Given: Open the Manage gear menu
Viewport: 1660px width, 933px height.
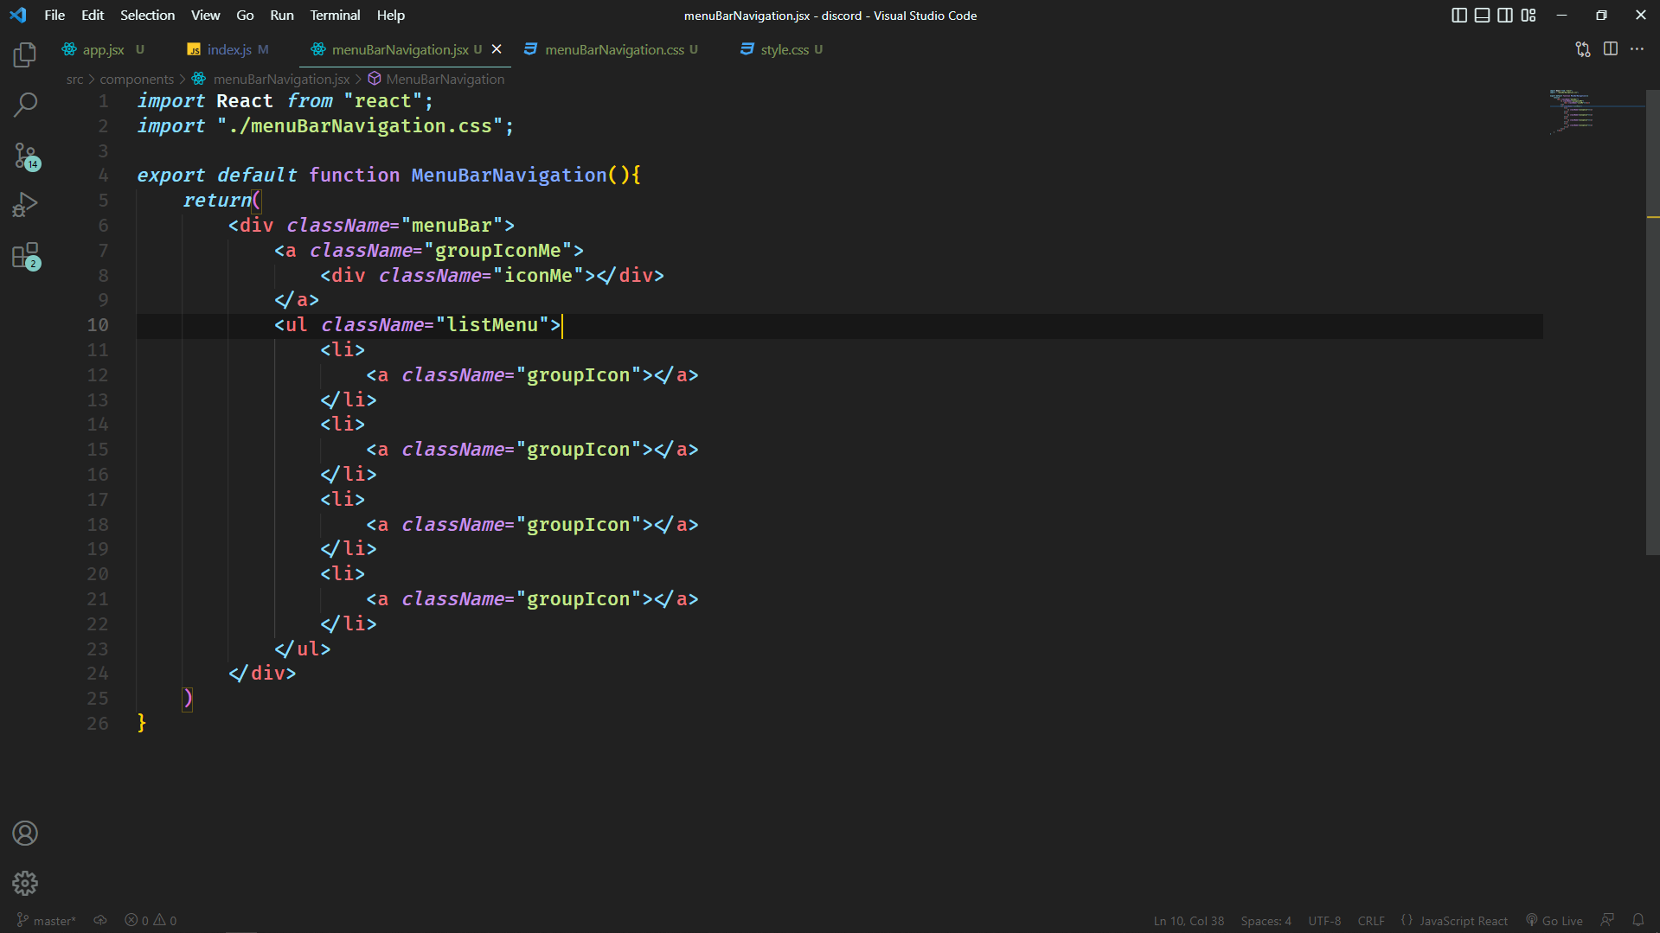Looking at the screenshot, I should (x=25, y=883).
